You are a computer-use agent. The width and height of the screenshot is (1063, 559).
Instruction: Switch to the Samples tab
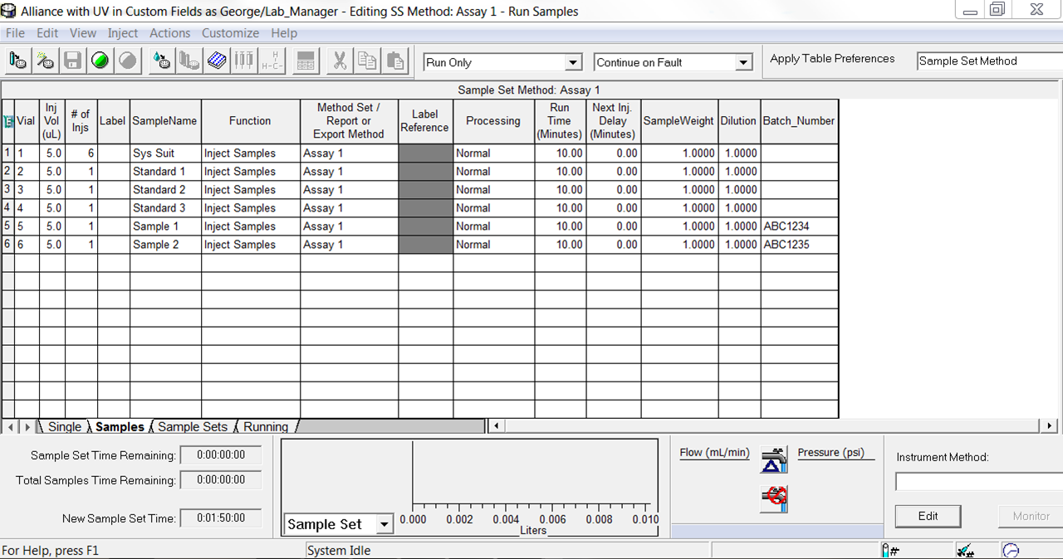pos(120,427)
